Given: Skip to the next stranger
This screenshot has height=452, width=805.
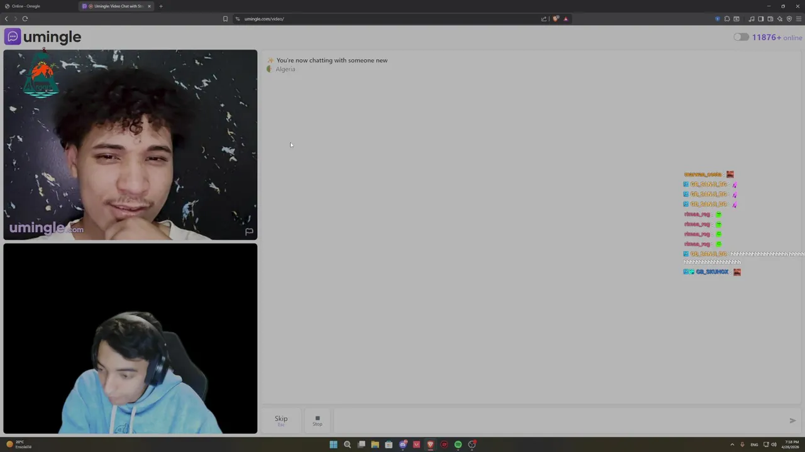Looking at the screenshot, I should (x=281, y=421).
